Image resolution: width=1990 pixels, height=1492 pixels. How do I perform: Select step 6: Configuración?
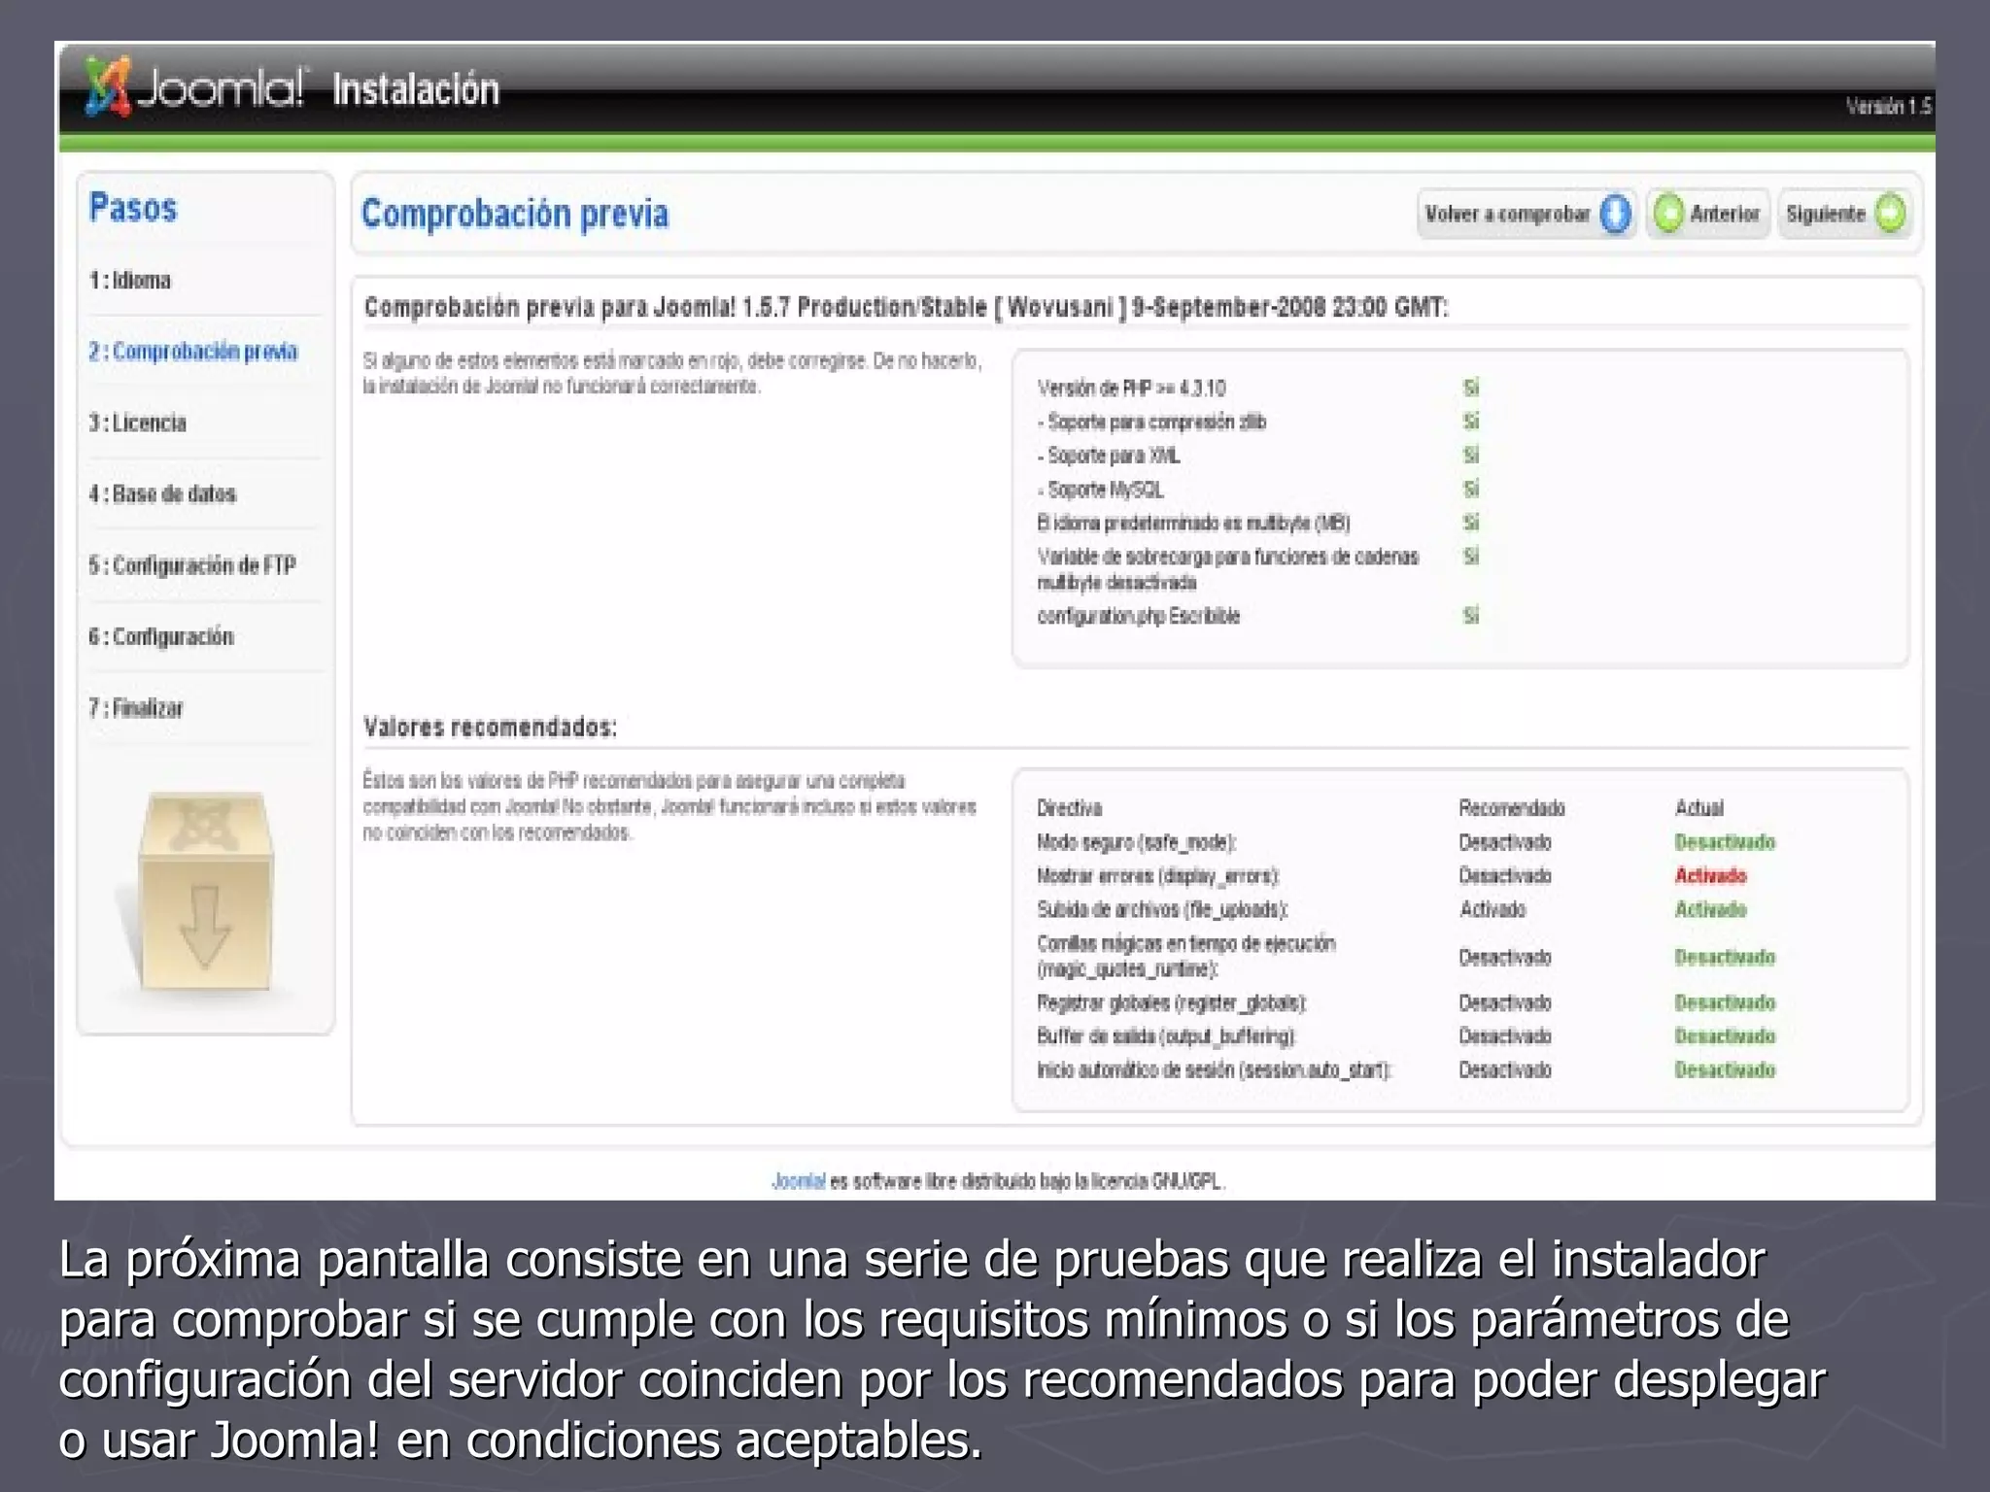point(160,637)
